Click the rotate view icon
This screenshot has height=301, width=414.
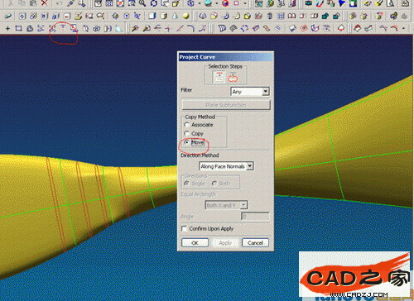pos(153,3)
